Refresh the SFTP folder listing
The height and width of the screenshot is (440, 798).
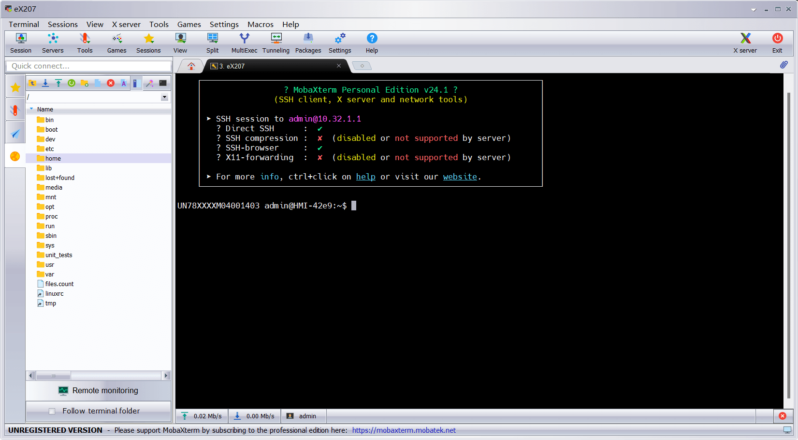click(72, 83)
